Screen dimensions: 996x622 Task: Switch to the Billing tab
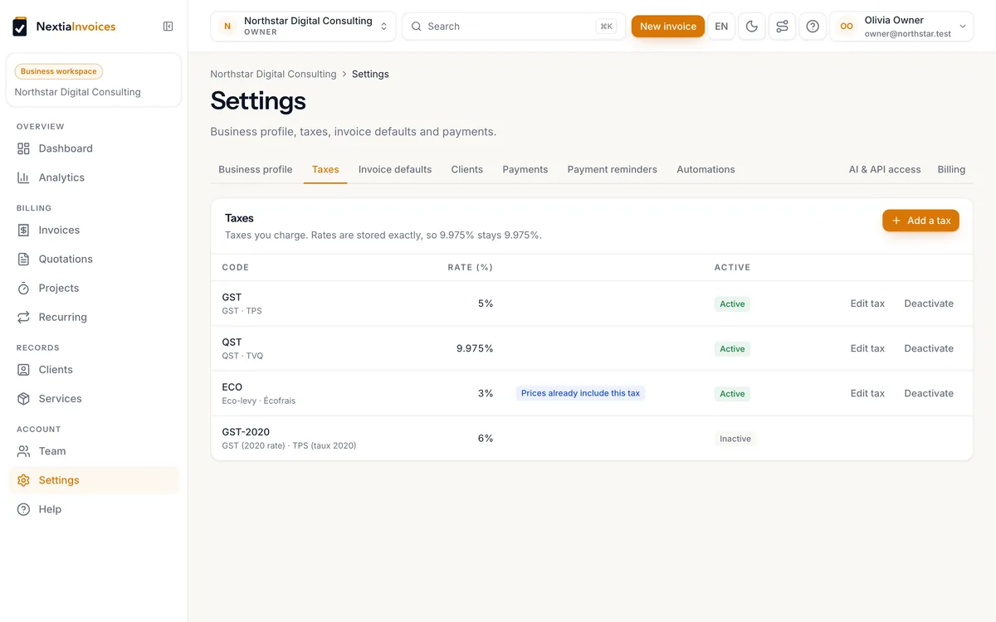[951, 169]
